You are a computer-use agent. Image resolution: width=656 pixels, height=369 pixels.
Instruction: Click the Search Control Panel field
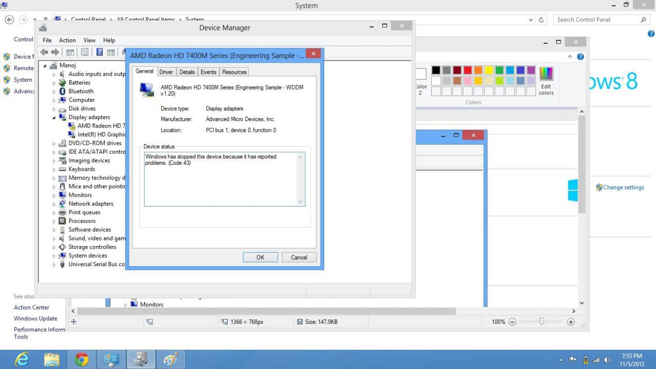click(x=601, y=20)
